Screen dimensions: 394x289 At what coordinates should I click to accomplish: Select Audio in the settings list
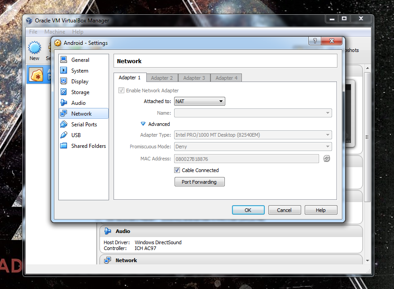(83, 103)
